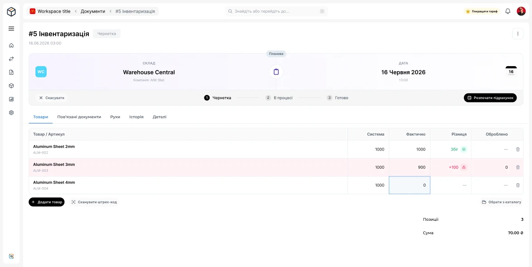This screenshot has width=532, height=267.
Task: Select step 1 Чернетка in progress
Action: point(218,98)
